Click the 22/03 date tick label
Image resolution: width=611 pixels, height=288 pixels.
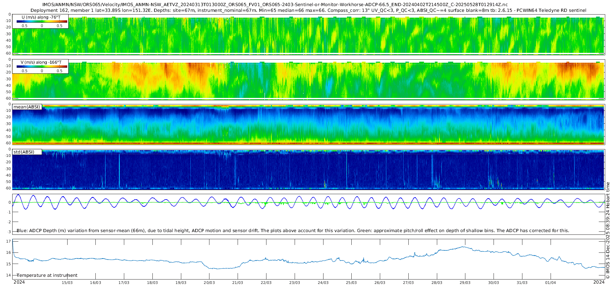coord(266,283)
